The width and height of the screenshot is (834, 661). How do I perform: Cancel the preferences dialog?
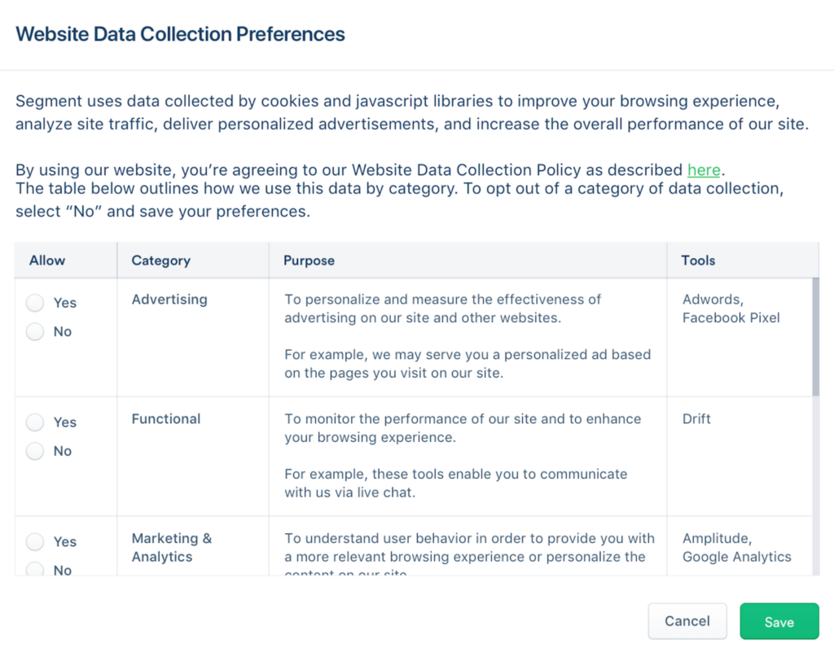(x=687, y=621)
